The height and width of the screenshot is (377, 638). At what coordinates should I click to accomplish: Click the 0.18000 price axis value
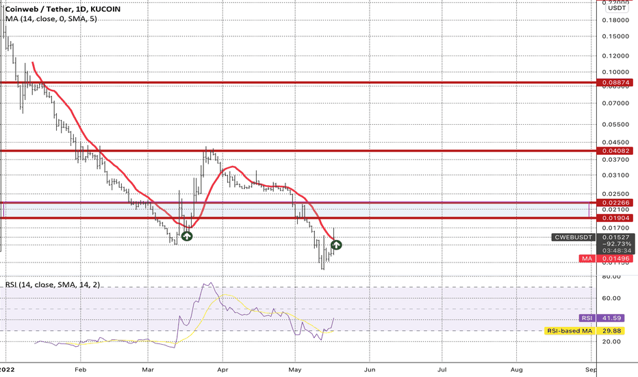[x=615, y=20]
